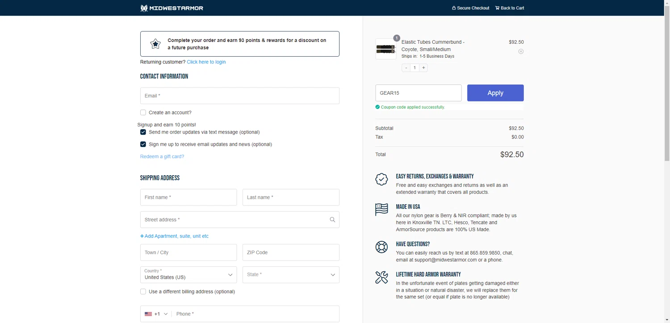Click the Secure Checkout label
The height and width of the screenshot is (323, 670).
coord(473,8)
